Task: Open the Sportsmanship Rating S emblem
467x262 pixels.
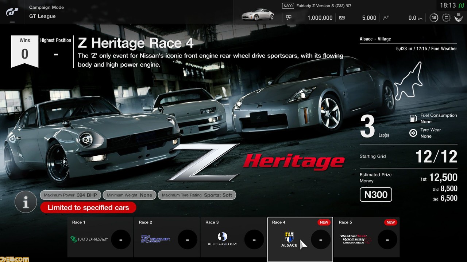Action: click(459, 17)
